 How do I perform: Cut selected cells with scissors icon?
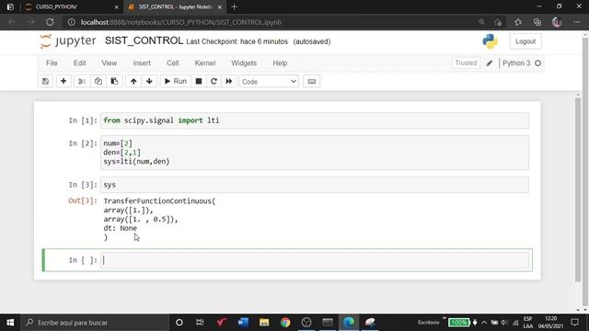82,82
